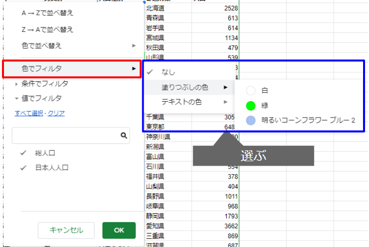
Task: Select the cell with value 479
Action: pyautogui.click(x=215, y=48)
